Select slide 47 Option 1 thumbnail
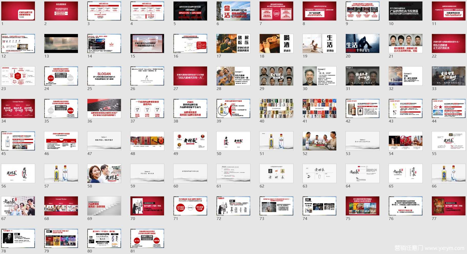Screen dimensions: 467x254 104,141
